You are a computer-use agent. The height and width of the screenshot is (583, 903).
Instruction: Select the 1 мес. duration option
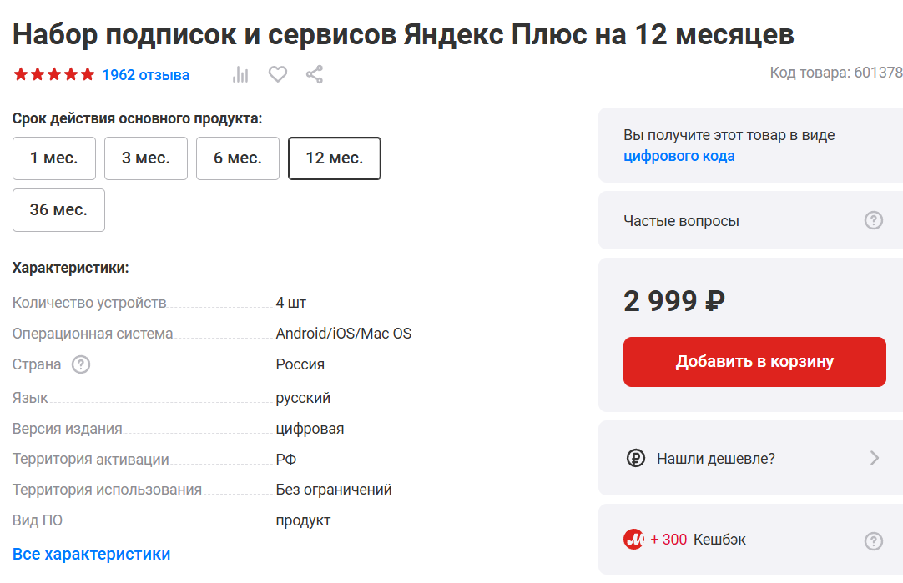point(54,158)
